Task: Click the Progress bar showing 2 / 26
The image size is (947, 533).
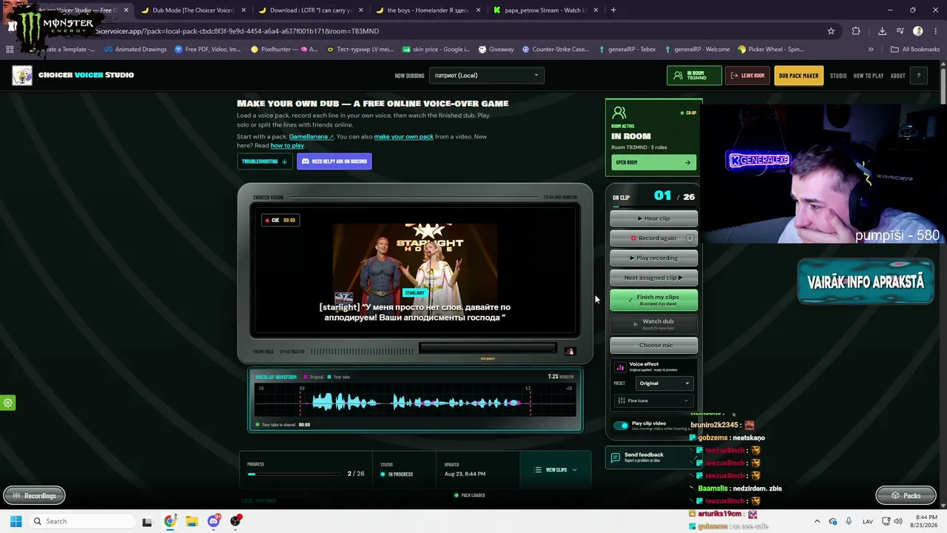Action: [x=294, y=474]
